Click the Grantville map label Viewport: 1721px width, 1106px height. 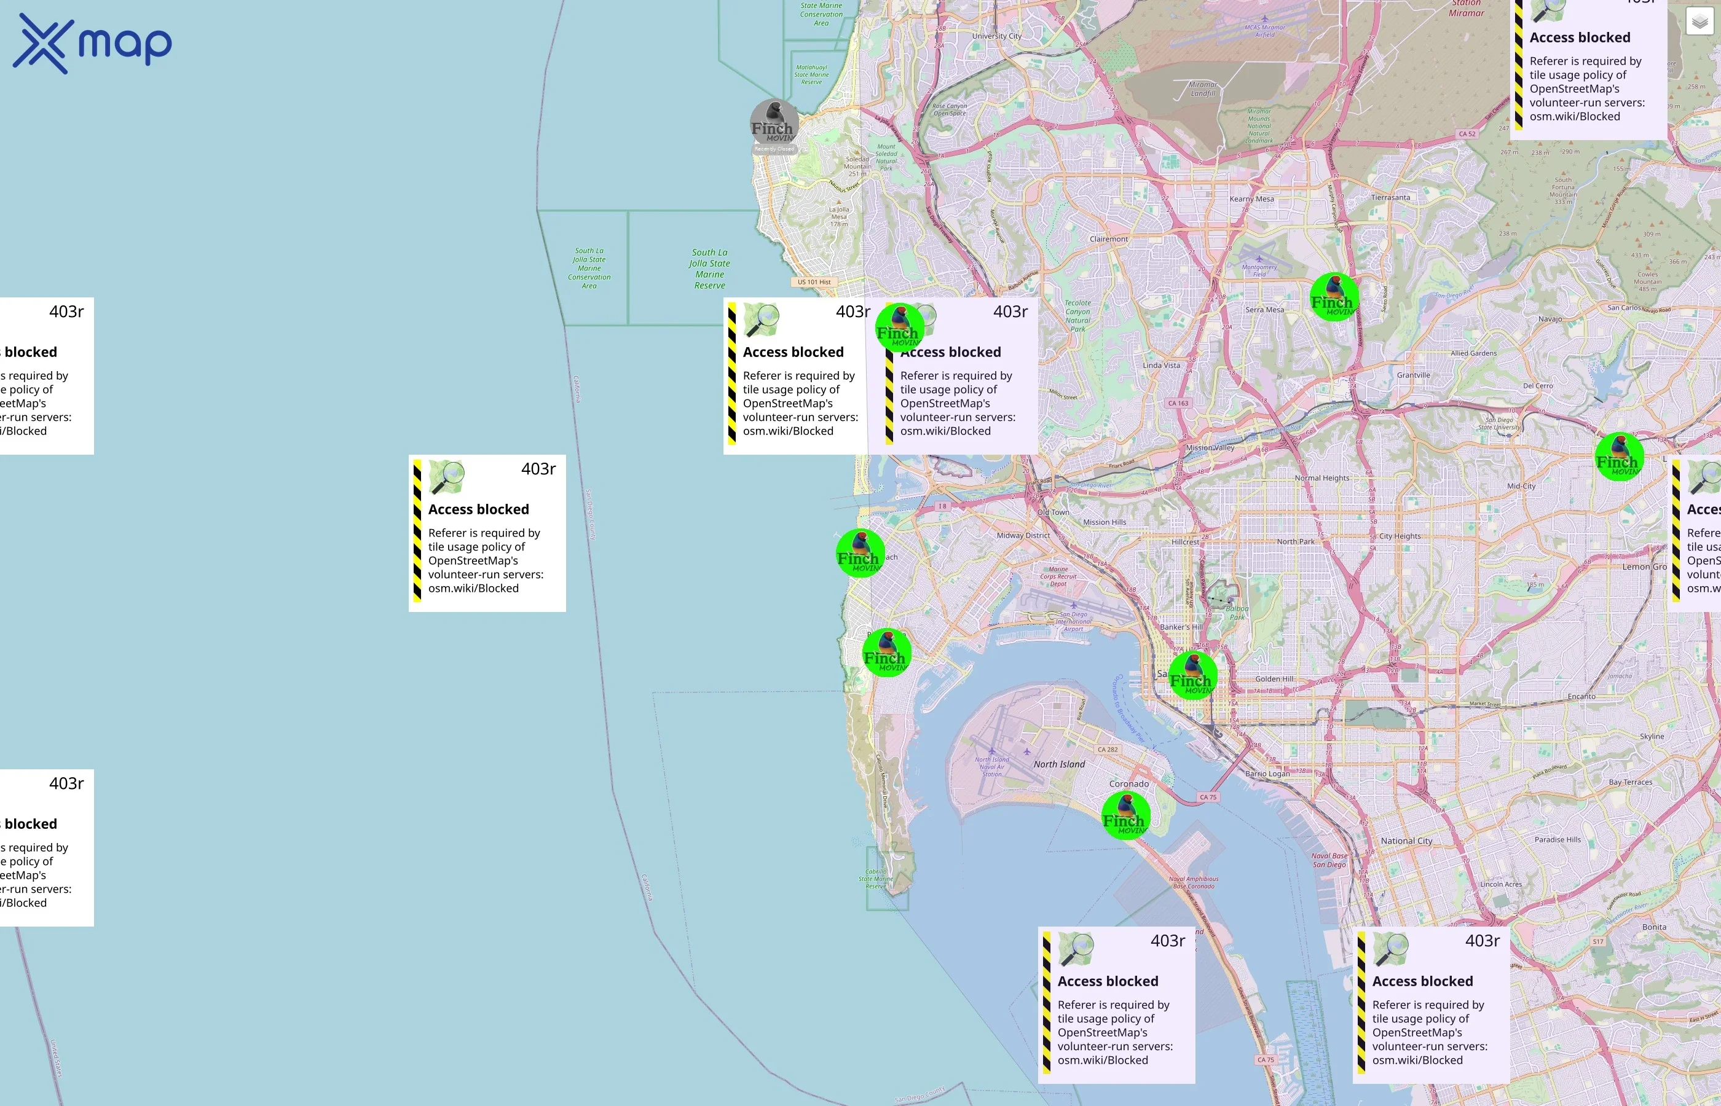click(1413, 375)
